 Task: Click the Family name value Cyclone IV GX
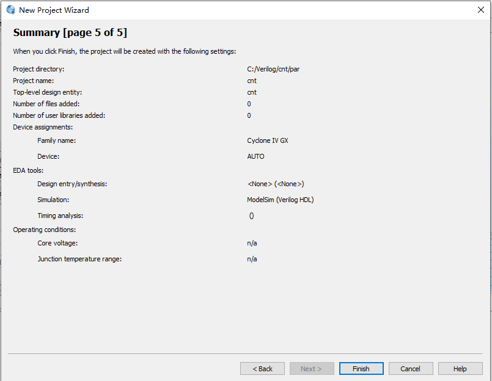click(267, 141)
